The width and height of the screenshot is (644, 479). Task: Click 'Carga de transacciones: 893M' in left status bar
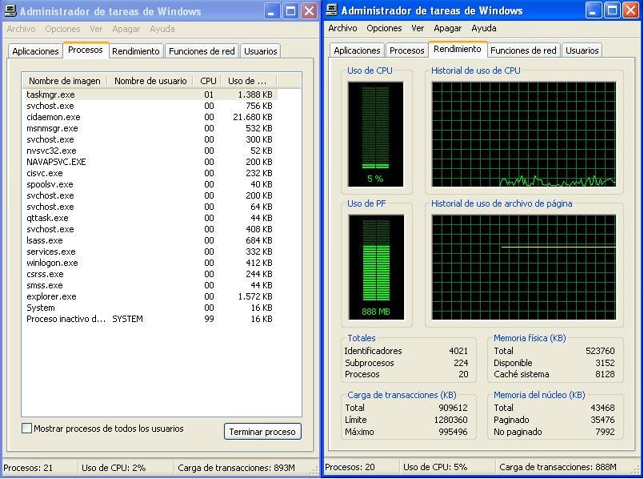(x=236, y=468)
